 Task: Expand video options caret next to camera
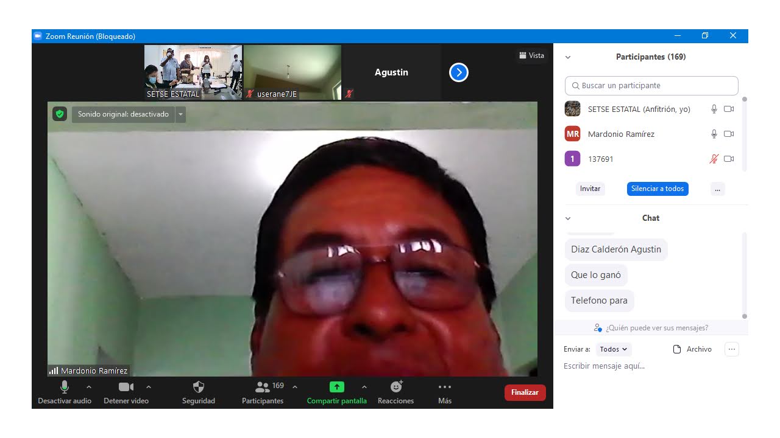[x=149, y=387]
